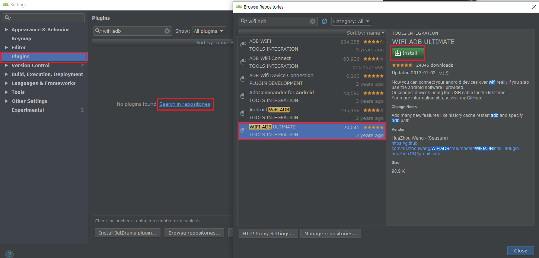Select AdbCommander for Android plugin row
The width and height of the screenshot is (539, 258).
[x=312, y=96]
